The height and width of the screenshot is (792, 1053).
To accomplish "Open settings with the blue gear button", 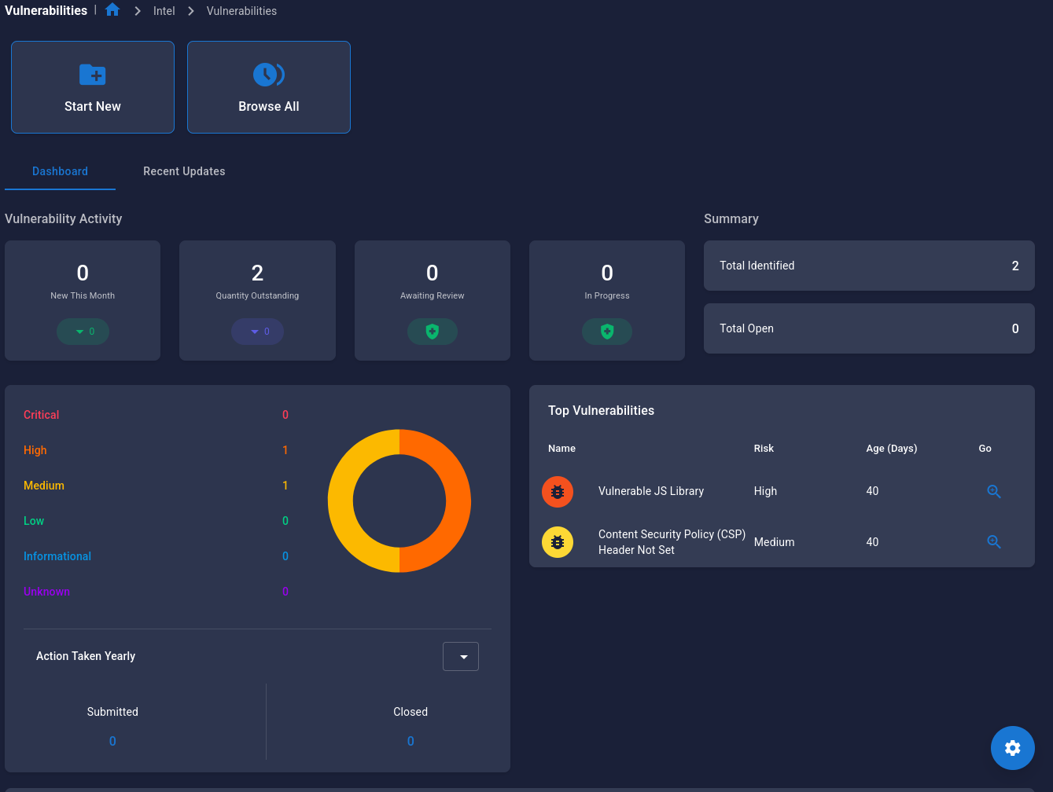I will tap(1012, 747).
